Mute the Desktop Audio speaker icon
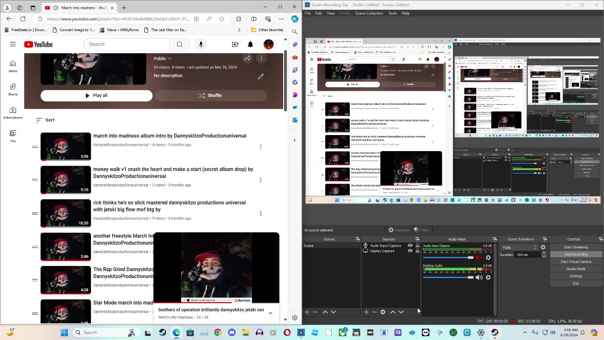Viewport: 604px width, 340px height. (479, 277)
